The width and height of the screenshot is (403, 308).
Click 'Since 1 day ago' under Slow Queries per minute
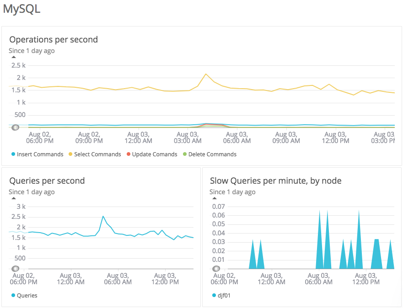[232, 192]
